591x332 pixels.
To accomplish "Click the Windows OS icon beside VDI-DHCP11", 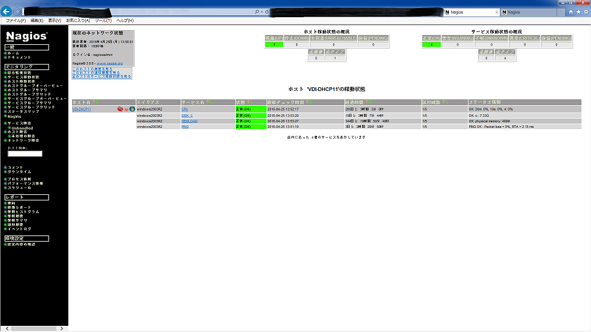I will (132, 109).
